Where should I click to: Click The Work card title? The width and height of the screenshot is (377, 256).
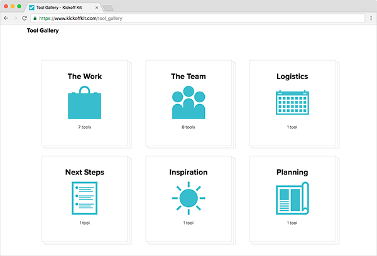click(x=85, y=77)
